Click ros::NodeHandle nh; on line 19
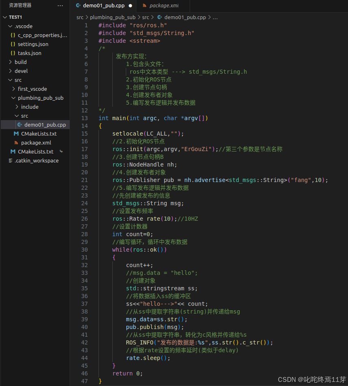This screenshot has width=348, height=386. [x=145, y=164]
